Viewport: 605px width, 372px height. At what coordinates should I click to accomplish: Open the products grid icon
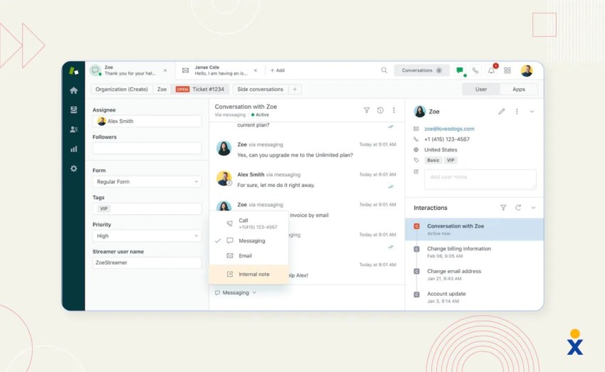tap(507, 70)
